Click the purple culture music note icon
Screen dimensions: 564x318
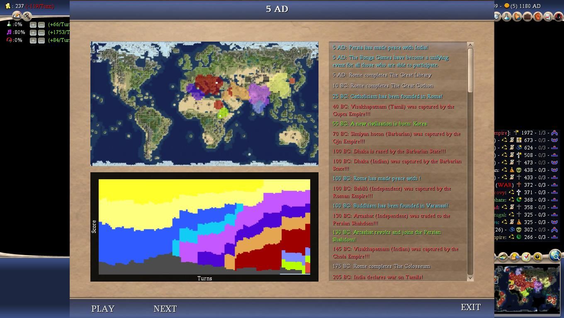tap(9, 32)
